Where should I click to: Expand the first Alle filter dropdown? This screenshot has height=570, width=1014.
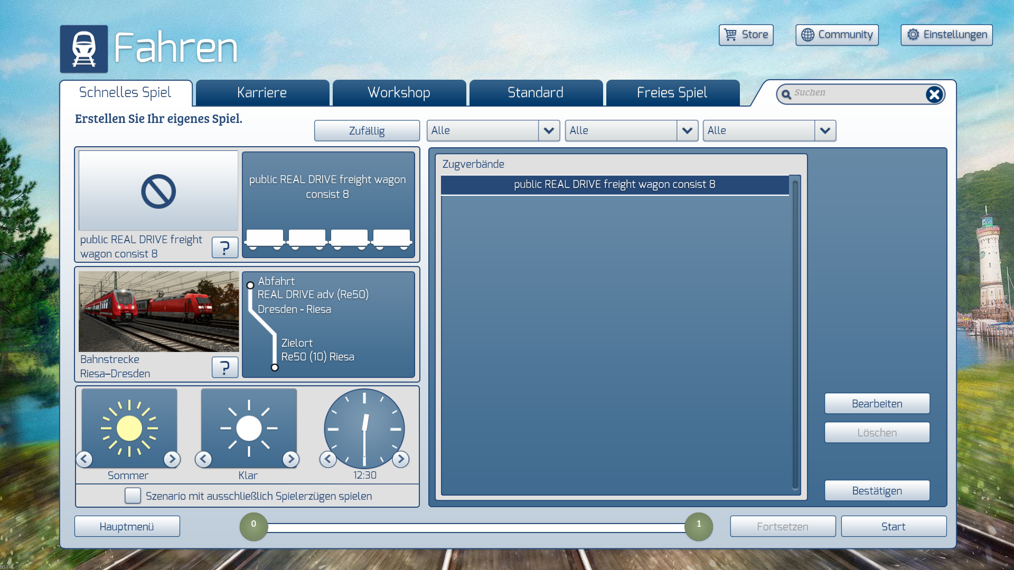pos(549,130)
